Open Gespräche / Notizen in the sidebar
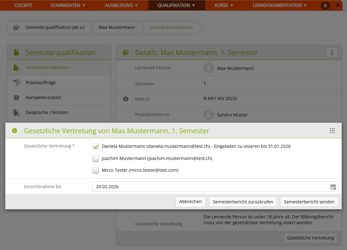Viewport: 347px width, 250px height. click(x=47, y=112)
